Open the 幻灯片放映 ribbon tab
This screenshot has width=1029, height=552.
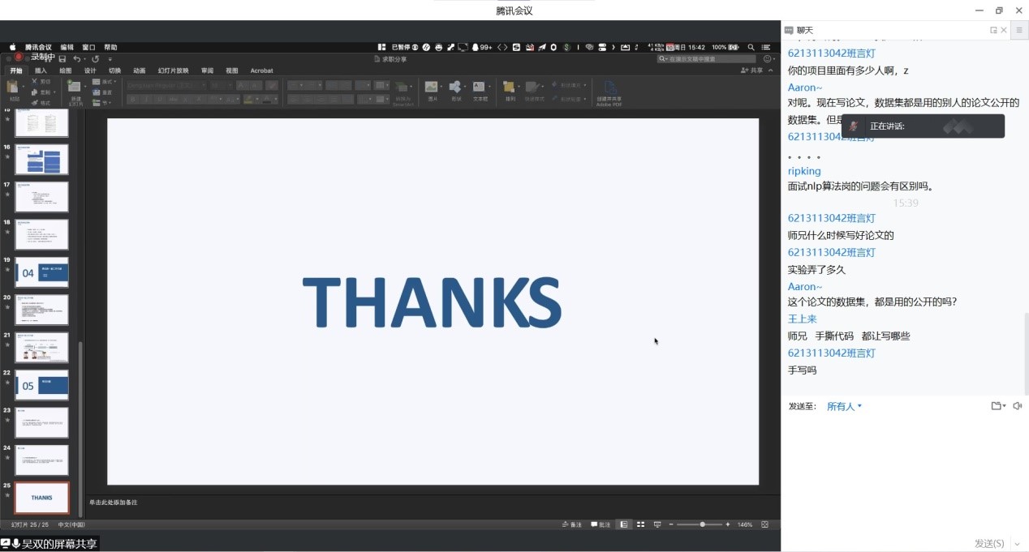point(173,71)
